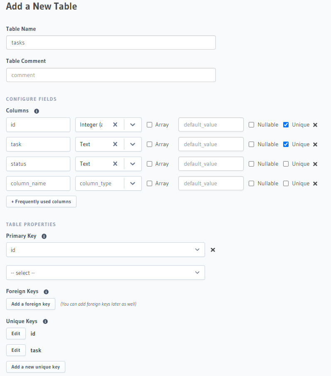Focus the Table Comment input field
This screenshot has width=331, height=376.
pyautogui.click(x=111, y=75)
